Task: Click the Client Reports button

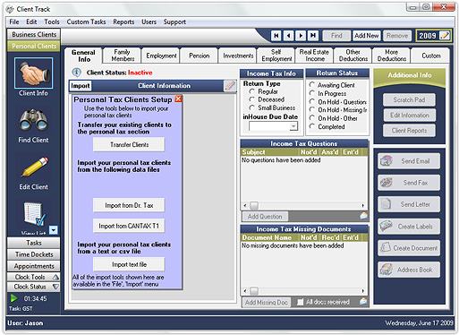Action: coord(409,131)
